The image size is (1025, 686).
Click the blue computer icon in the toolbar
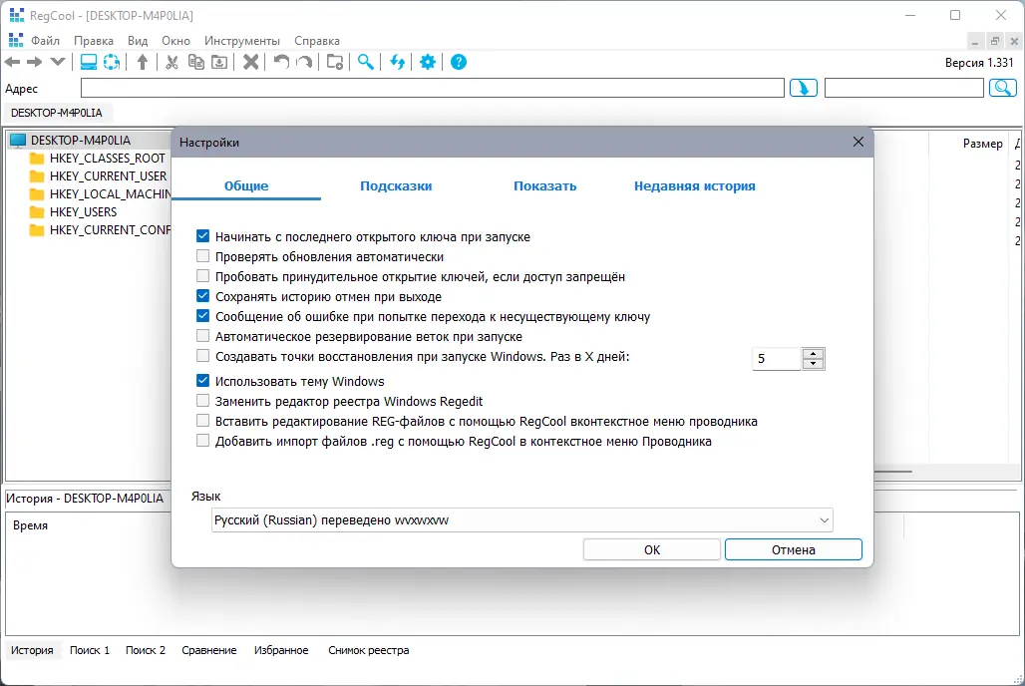pos(89,62)
